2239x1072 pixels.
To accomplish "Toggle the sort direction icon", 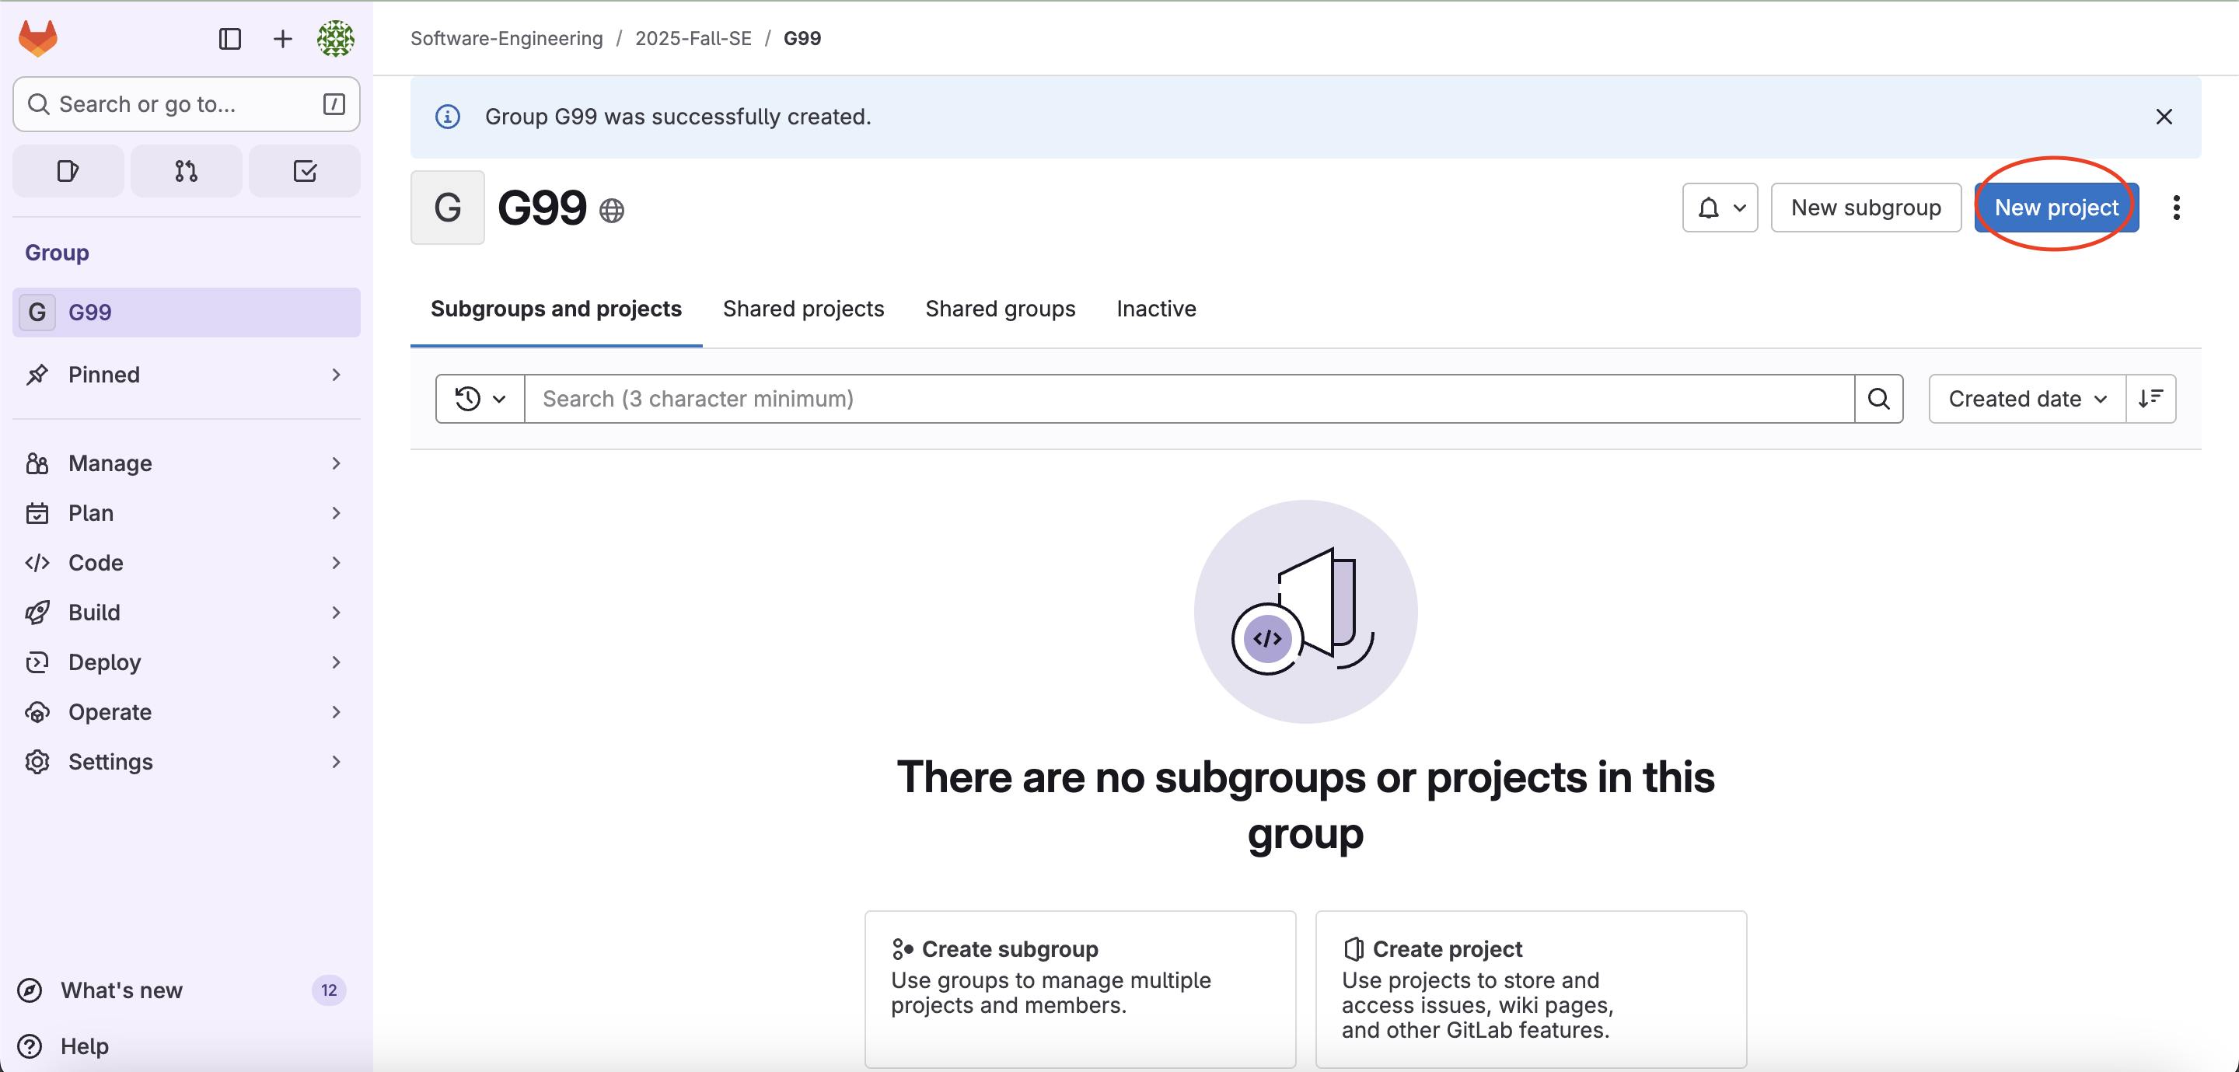I will 2150,399.
